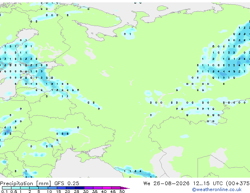The image size is (250, 193).
Task: Click the small island in the Barents Sea
Action: (162, 8)
